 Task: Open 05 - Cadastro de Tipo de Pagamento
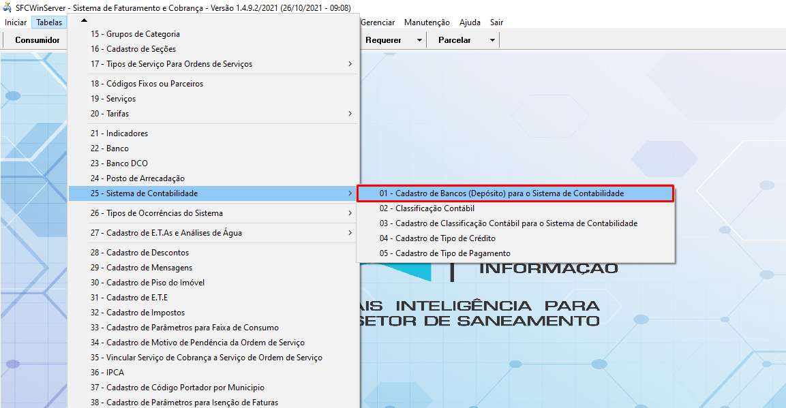point(444,253)
